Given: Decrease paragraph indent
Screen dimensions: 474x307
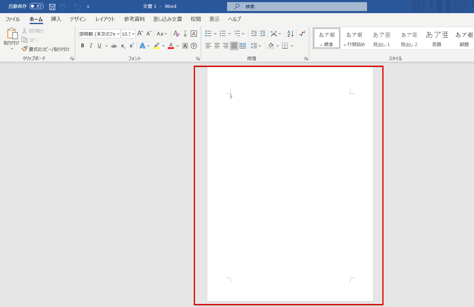Looking at the screenshot, I should tap(254, 34).
